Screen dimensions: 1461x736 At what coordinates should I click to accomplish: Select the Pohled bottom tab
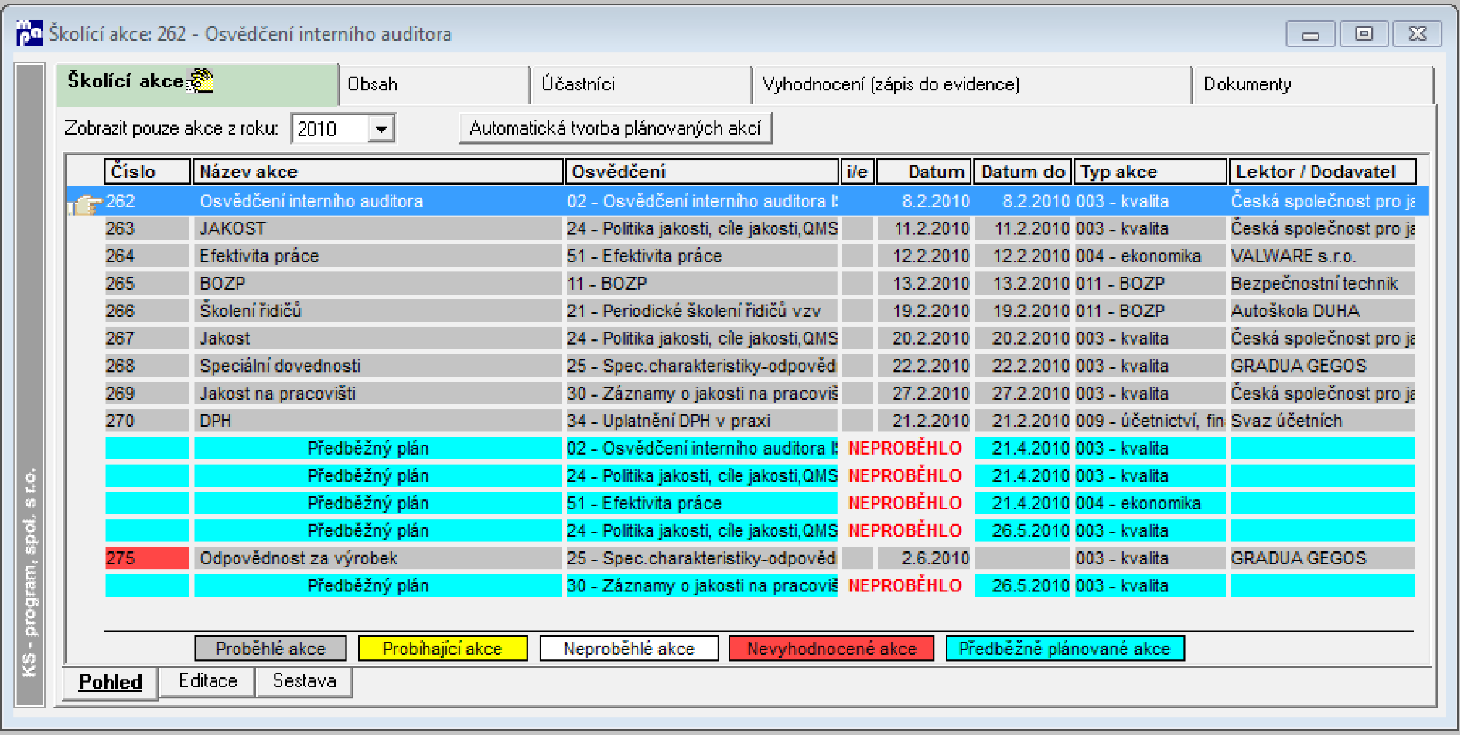click(111, 682)
